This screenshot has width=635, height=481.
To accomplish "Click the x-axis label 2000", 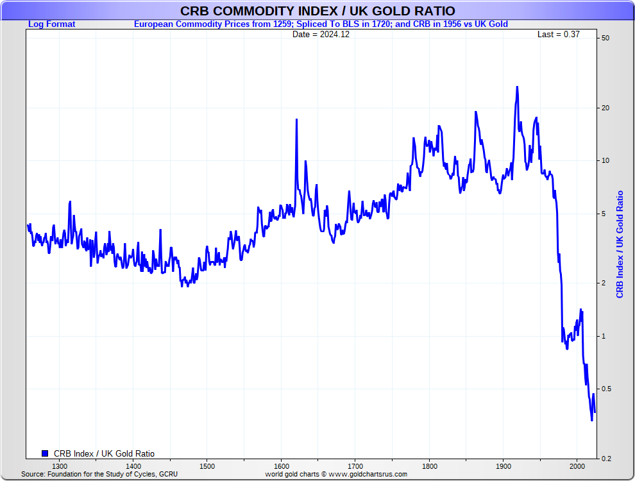I will [577, 466].
